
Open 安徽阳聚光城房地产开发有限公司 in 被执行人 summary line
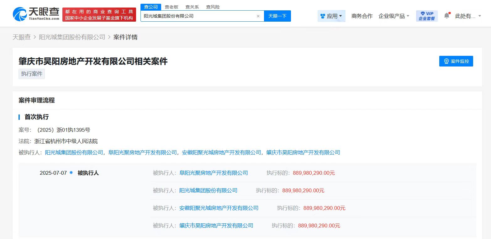222,152
